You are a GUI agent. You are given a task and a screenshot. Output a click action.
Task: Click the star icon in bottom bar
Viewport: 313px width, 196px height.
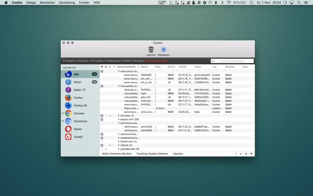click(241, 154)
